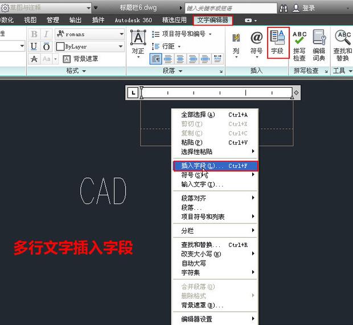The width and height of the screenshot is (353, 325).
Task: Switch to the Autodesk 360 tab
Action: (133, 20)
